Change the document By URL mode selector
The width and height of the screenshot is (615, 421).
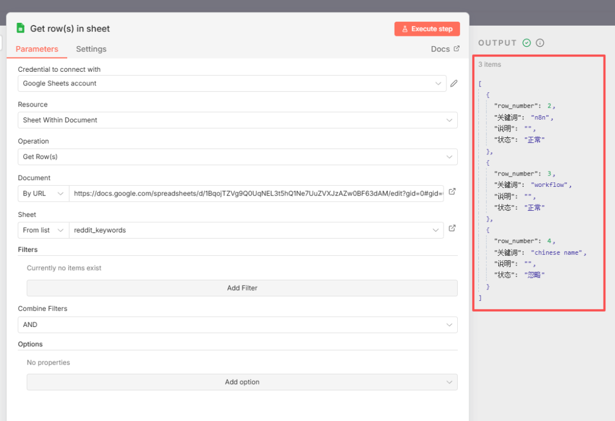pyautogui.click(x=43, y=194)
